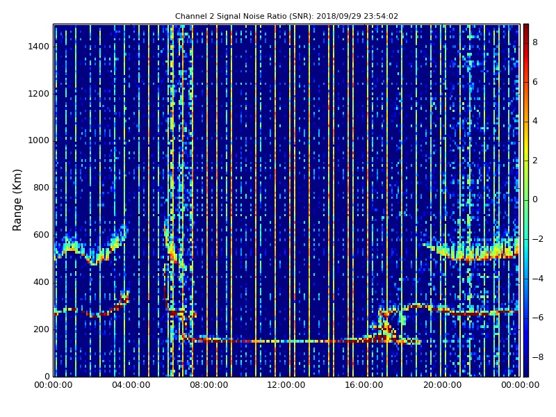Click the 600 range tick label
Viewport: 556px width, 417px height.
(41, 235)
